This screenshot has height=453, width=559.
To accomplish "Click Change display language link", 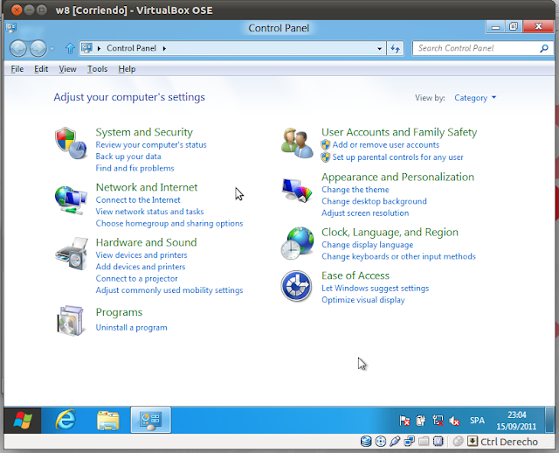I will point(367,245).
